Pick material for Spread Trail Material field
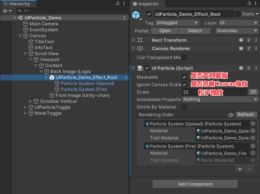This screenshot has width=260, height=194. pyautogui.click(x=253, y=138)
